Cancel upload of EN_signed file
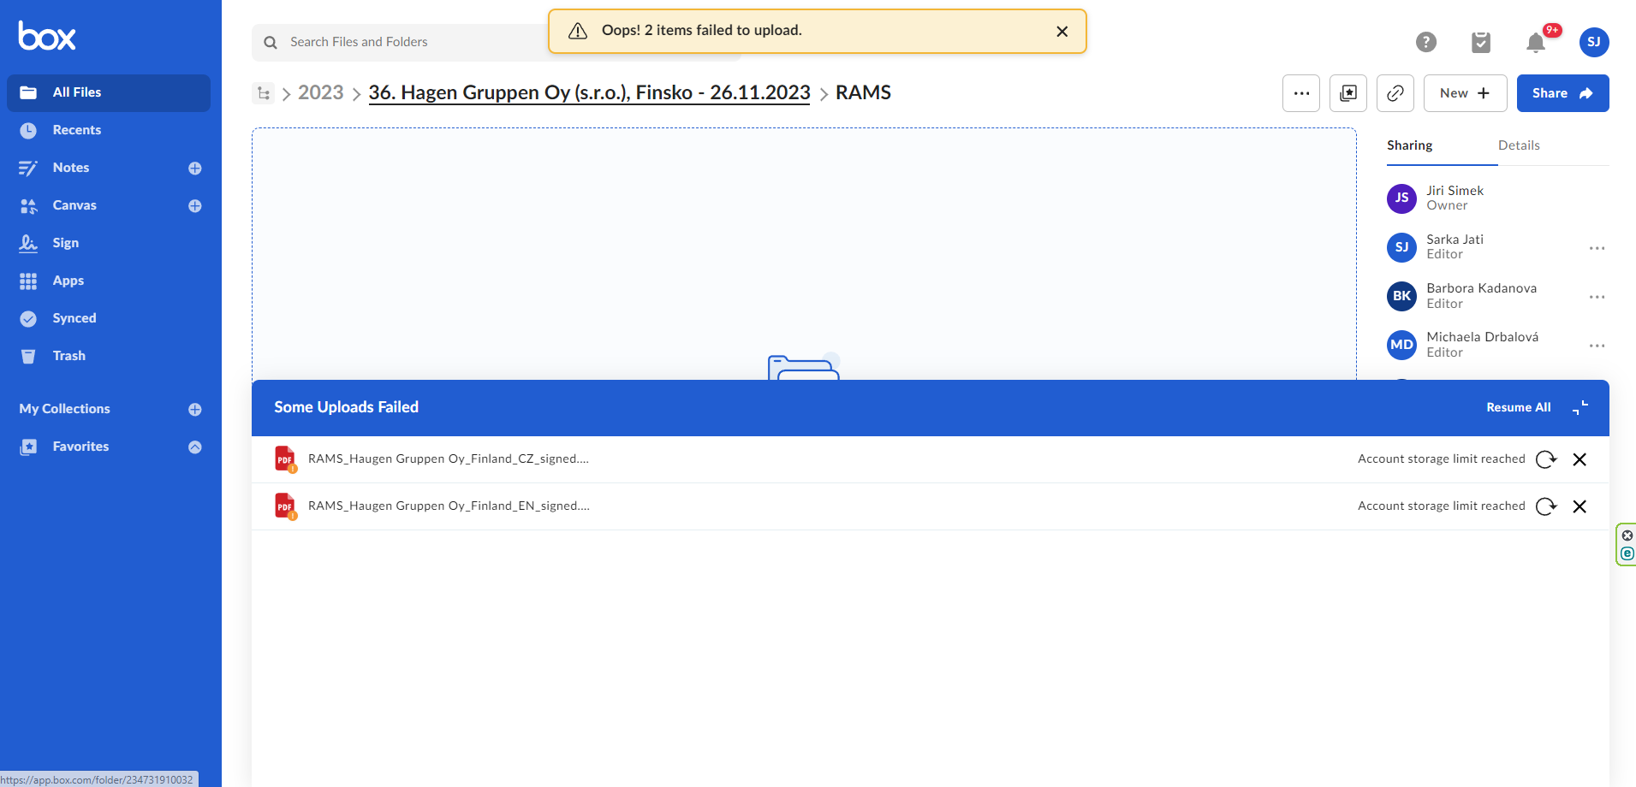 [x=1579, y=506]
